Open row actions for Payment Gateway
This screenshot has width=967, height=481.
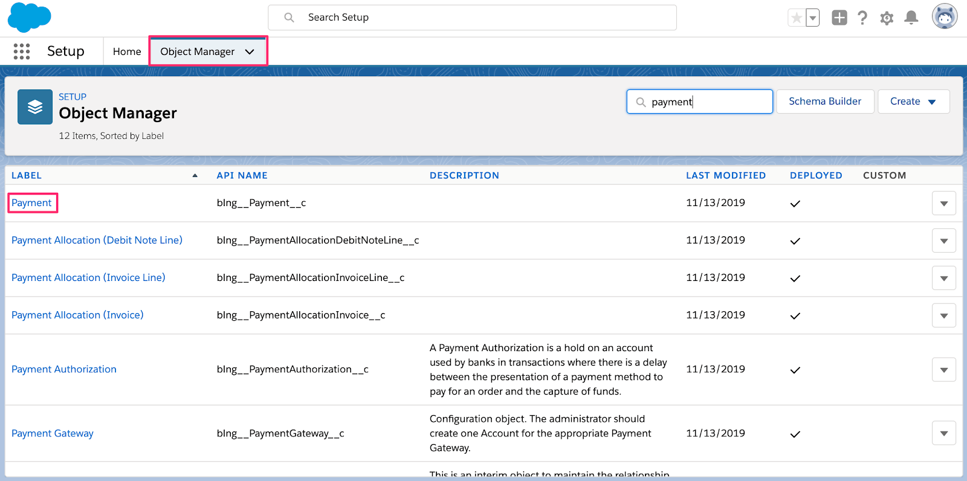pyautogui.click(x=943, y=433)
